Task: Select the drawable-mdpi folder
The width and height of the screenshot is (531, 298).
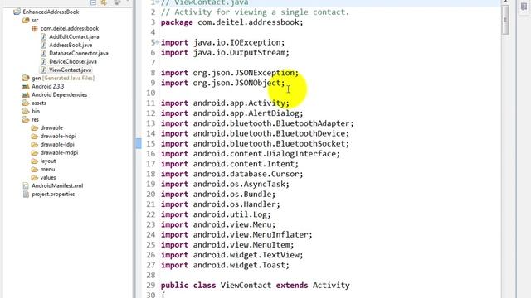Action: pyautogui.click(x=59, y=152)
